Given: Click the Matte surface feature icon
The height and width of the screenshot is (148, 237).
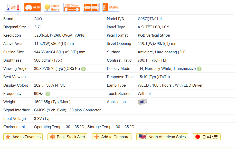Looking at the screenshot, I should pyautogui.click(x=111, y=7).
